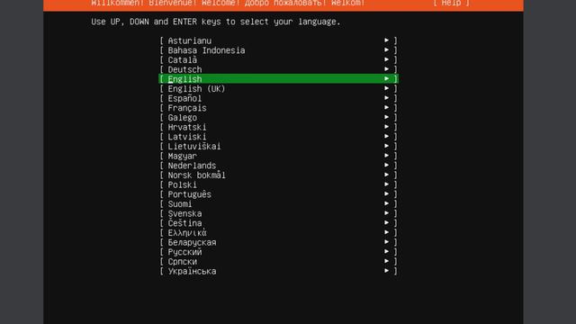The height and width of the screenshot is (324, 576).
Task: Select Hrvatski language entry
Action: click(x=278, y=127)
